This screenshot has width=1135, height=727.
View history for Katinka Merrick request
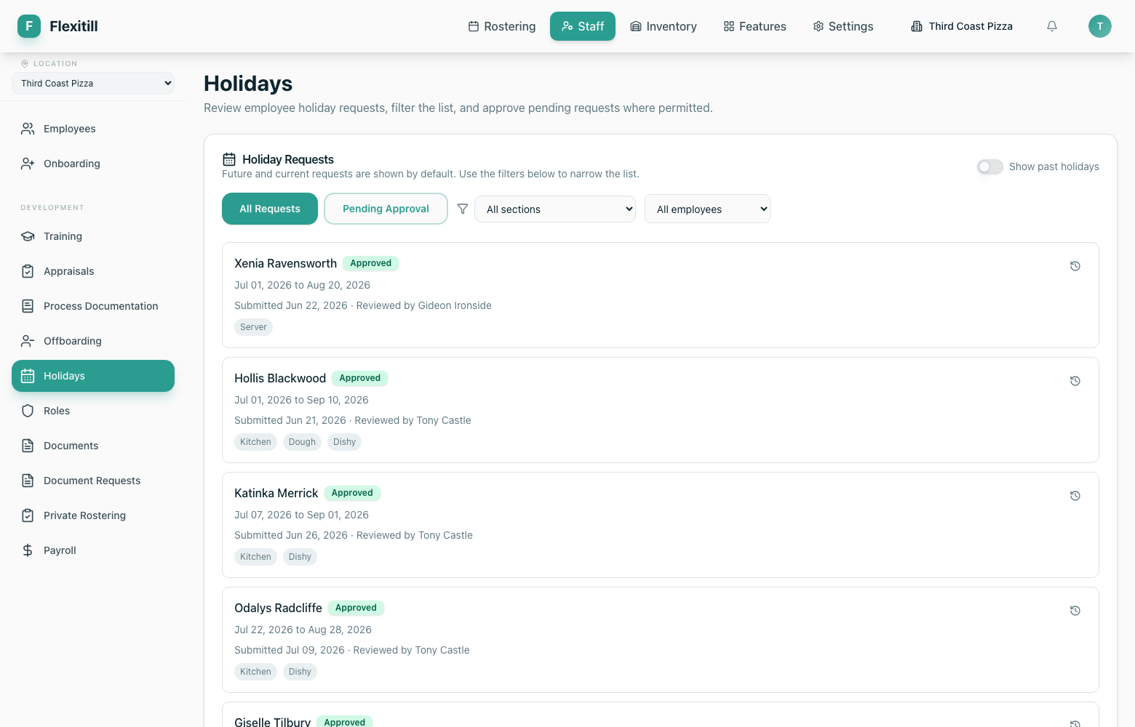point(1075,496)
